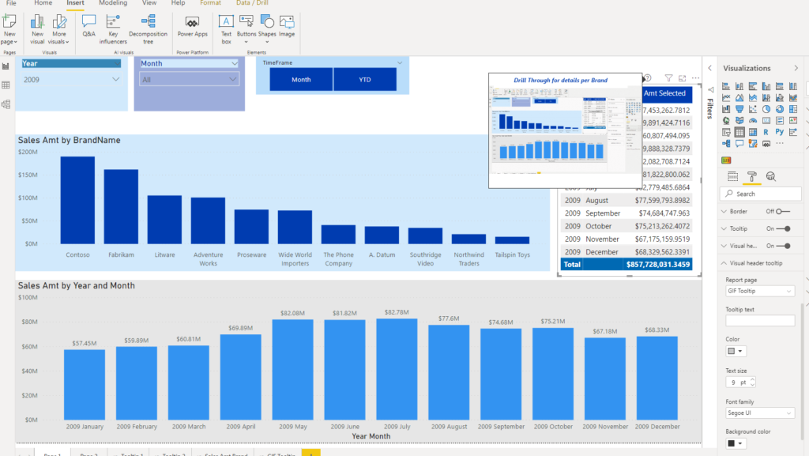
Task: Open More visuals in ribbon
Action: [x=58, y=29]
